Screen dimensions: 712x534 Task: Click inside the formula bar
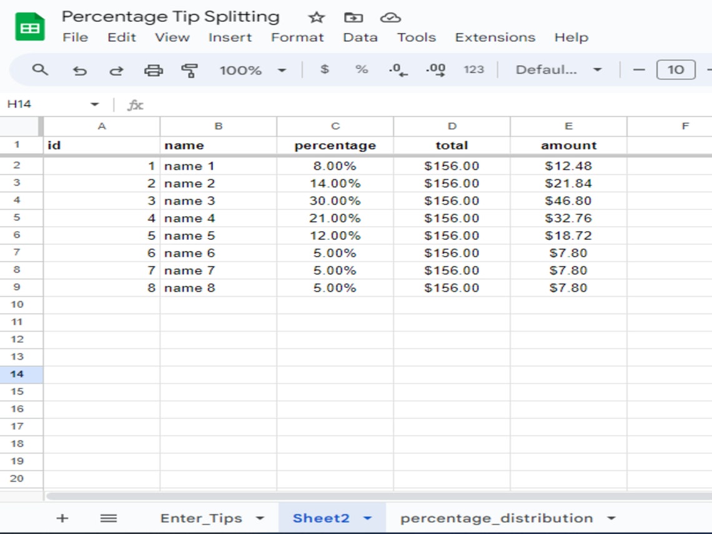click(x=250, y=104)
